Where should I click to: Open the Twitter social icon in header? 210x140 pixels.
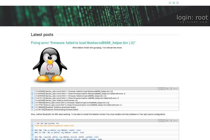174,3
